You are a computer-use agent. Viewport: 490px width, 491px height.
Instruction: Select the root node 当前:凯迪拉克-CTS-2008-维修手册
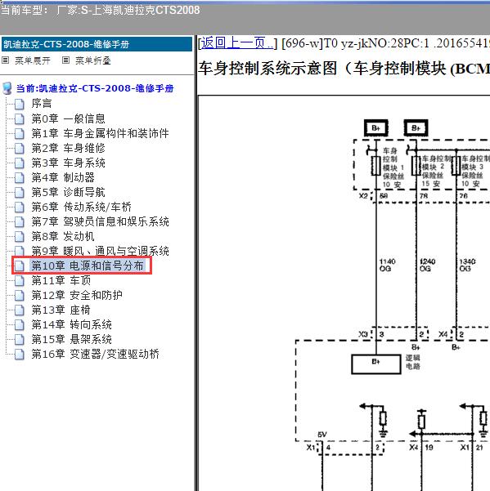tap(95, 88)
